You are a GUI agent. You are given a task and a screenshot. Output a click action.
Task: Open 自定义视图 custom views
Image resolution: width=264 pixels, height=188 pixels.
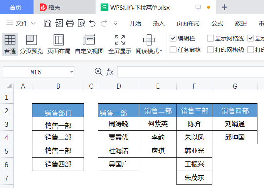pos(89,44)
